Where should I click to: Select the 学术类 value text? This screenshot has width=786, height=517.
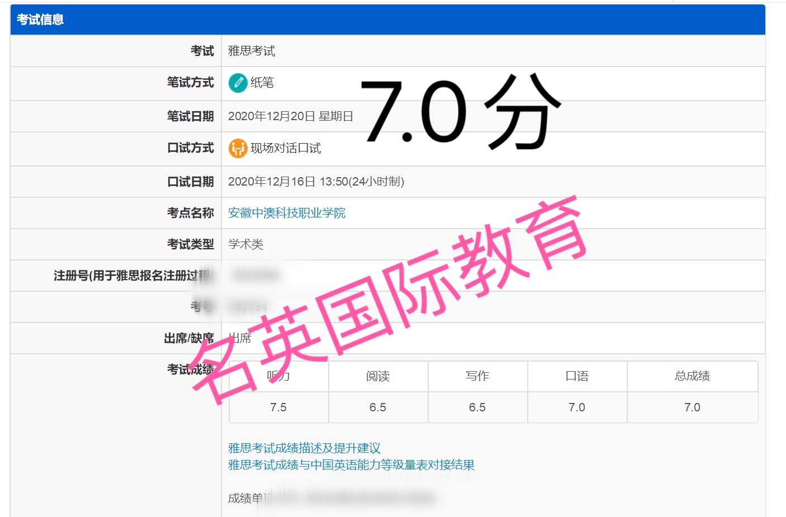246,244
